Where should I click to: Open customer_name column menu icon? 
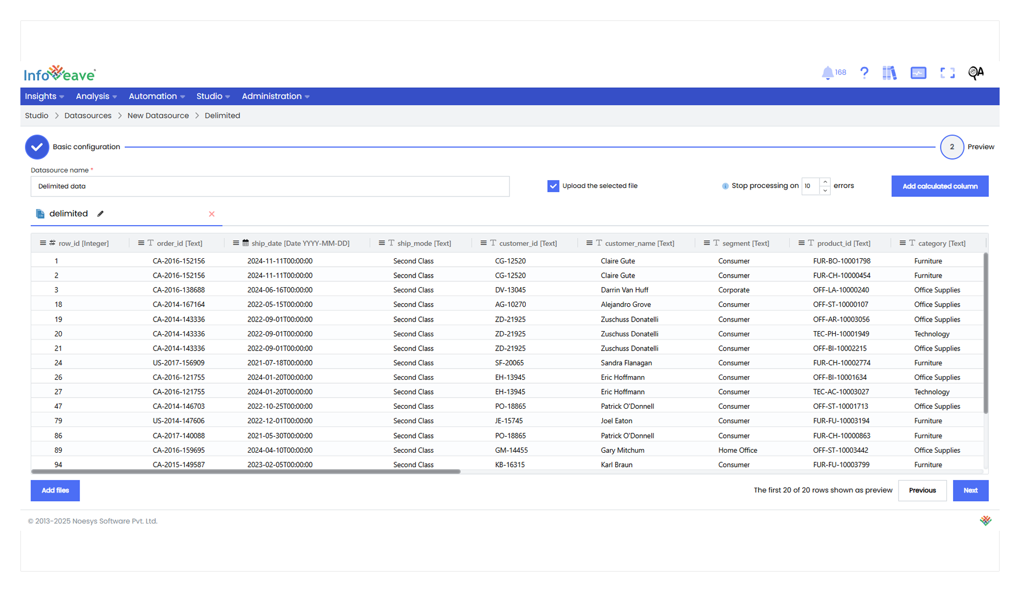tap(590, 243)
